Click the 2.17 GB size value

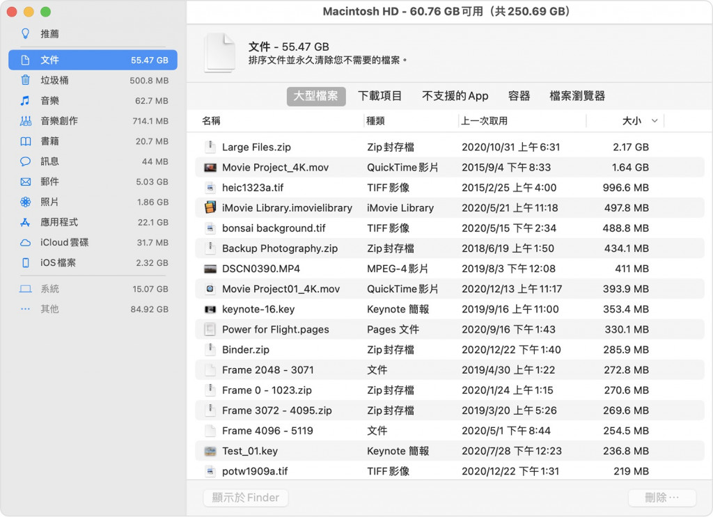[x=631, y=148]
